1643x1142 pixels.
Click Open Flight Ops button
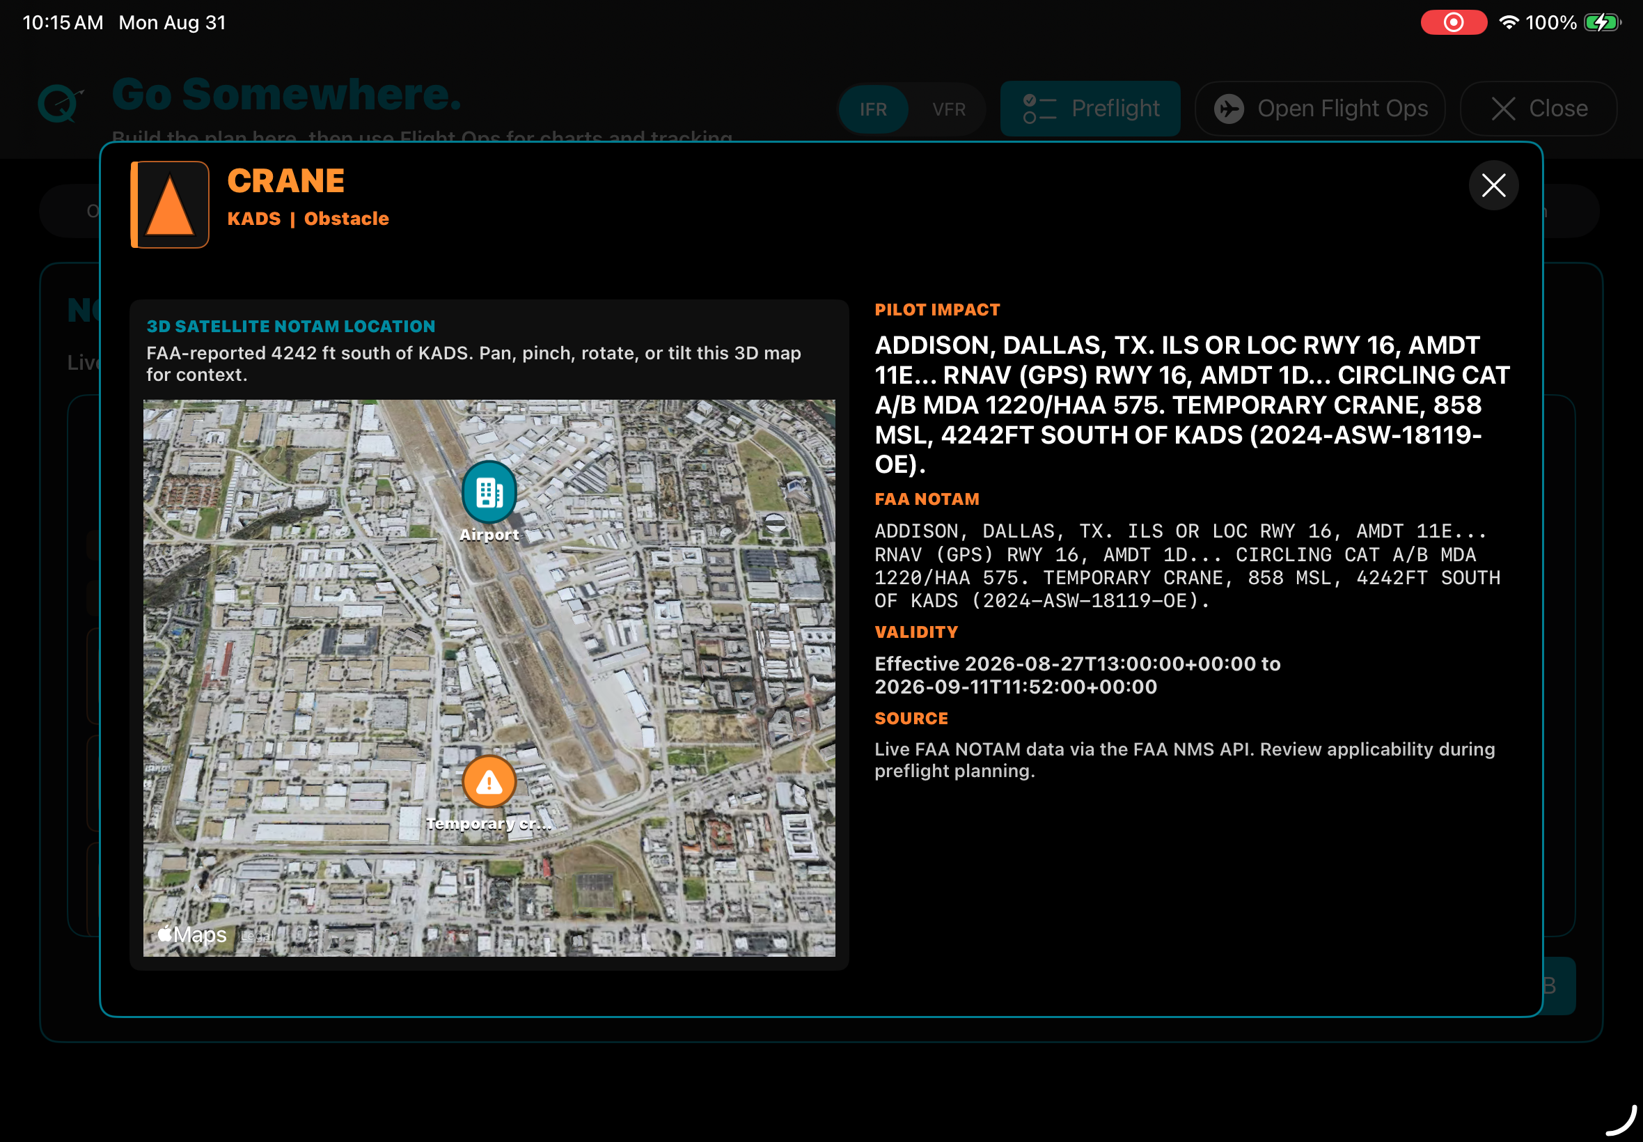(x=1320, y=109)
